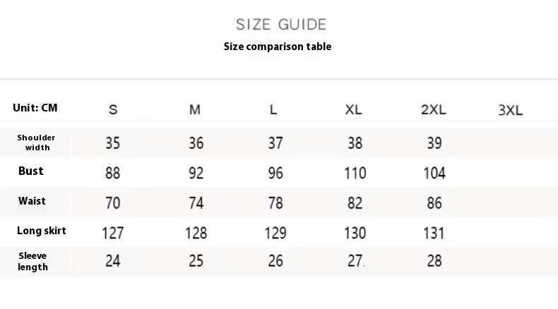The width and height of the screenshot is (558, 309).
Task: Click the 2XL bust value 104
Action: click(434, 173)
